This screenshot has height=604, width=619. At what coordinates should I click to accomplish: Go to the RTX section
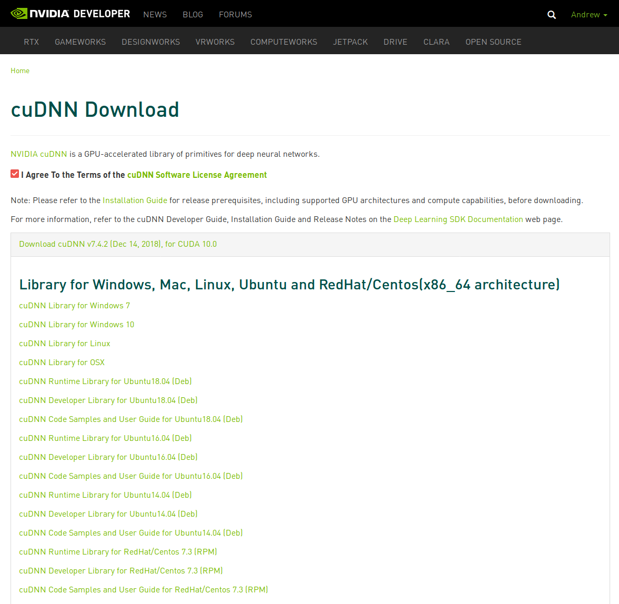tap(31, 42)
